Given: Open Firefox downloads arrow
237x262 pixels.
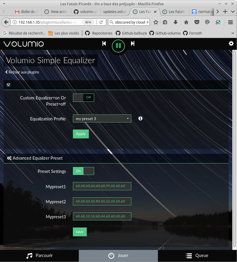Looking at the screenshot, I should click(x=176, y=22).
